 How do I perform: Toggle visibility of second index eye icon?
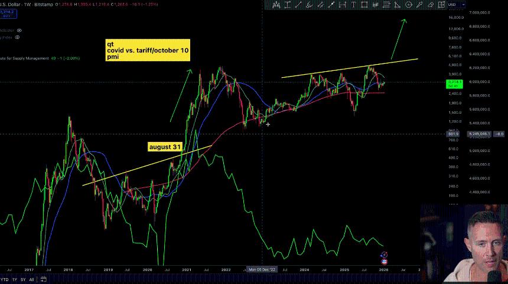(18, 38)
